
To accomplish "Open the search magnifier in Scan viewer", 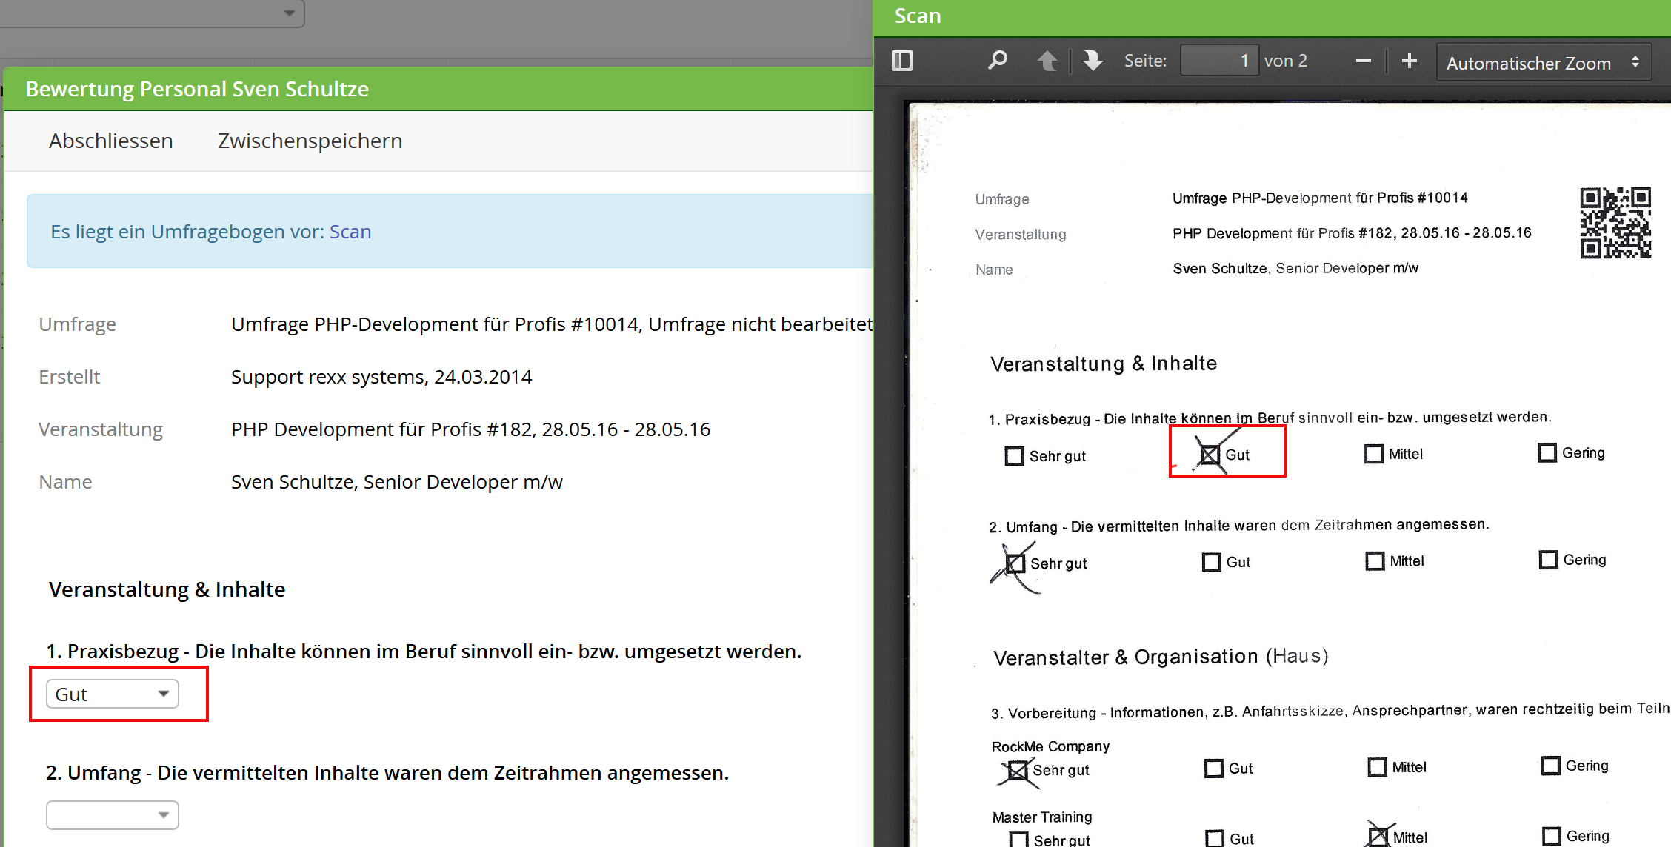I will (998, 60).
